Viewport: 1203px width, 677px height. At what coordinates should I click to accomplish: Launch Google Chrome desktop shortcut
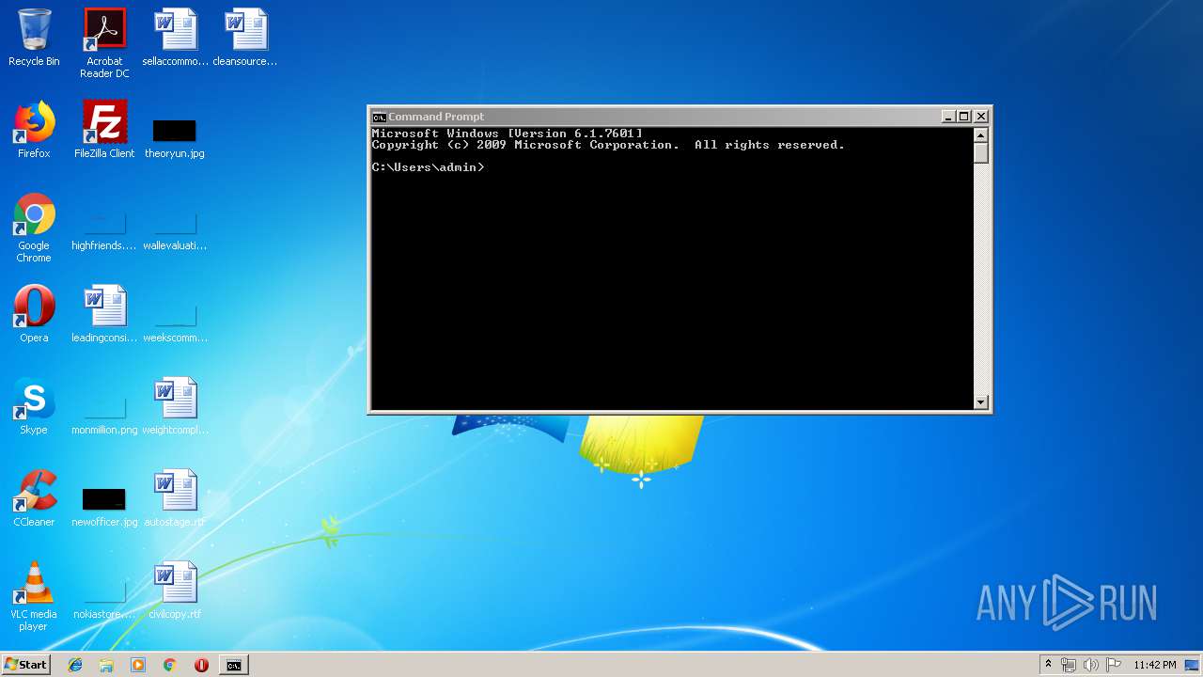click(34, 228)
